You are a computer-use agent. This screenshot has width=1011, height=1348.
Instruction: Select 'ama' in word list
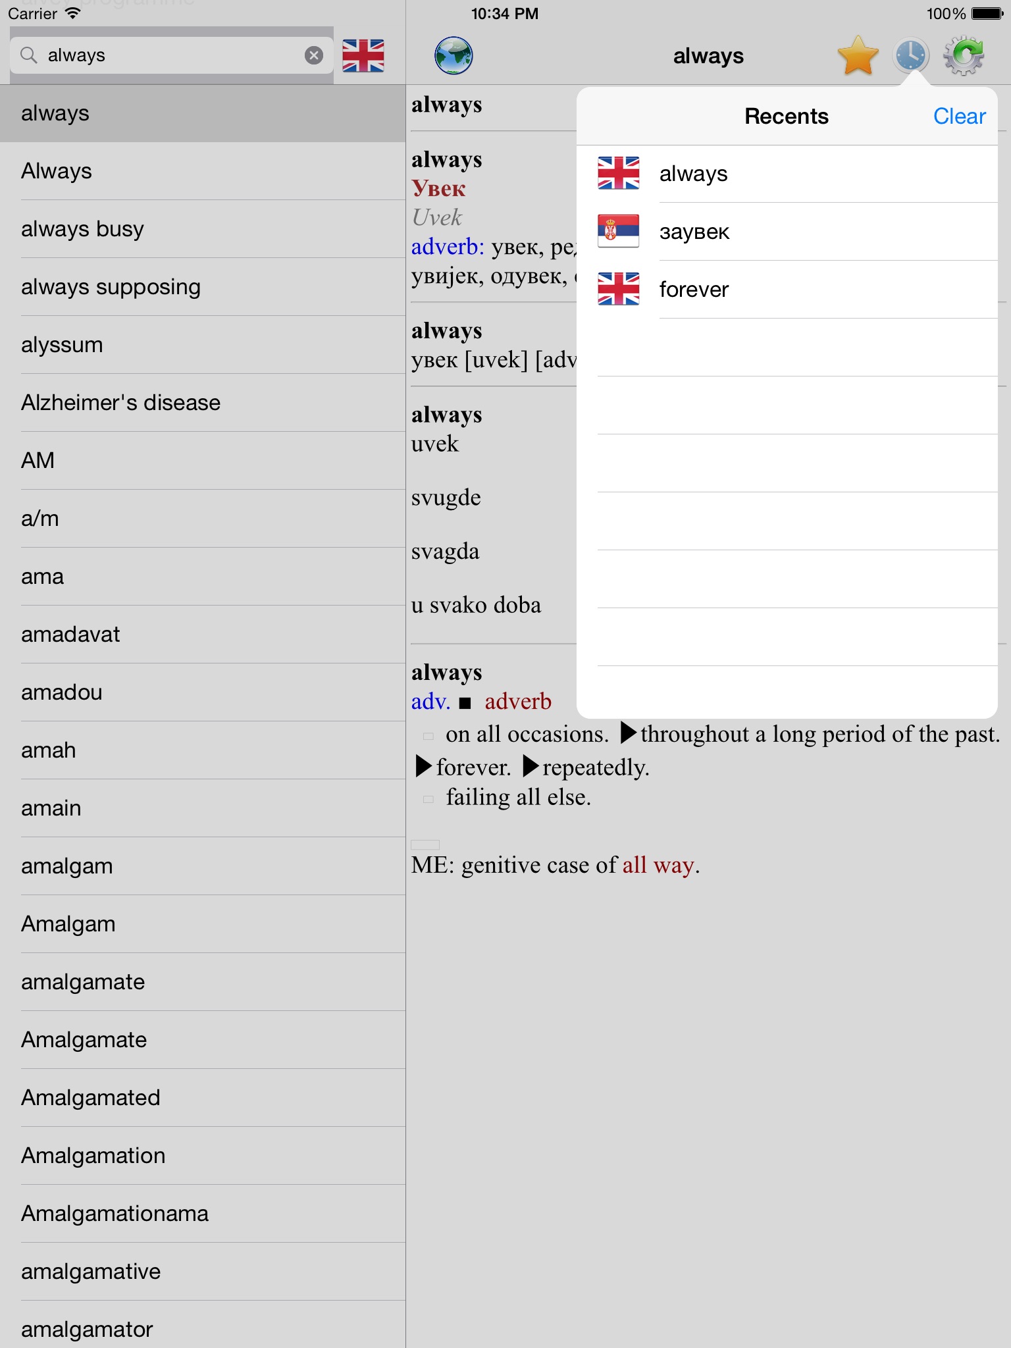click(x=203, y=577)
